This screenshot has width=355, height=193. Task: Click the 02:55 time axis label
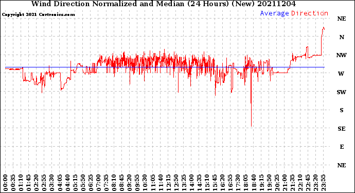[x=44, y=183]
